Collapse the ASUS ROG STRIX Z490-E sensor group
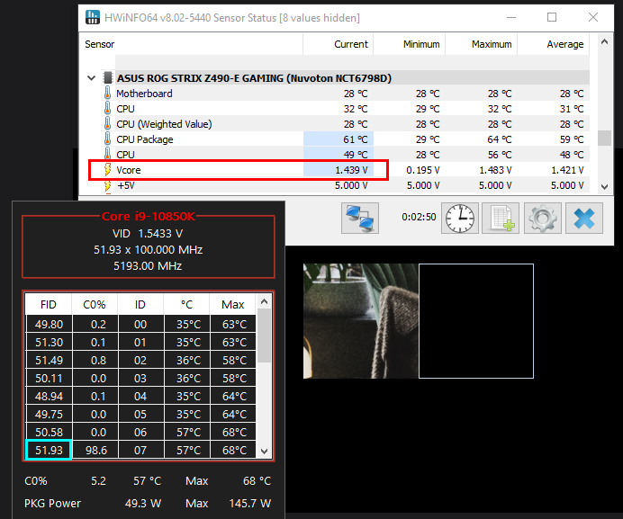The height and width of the screenshot is (519, 623). pyautogui.click(x=92, y=78)
